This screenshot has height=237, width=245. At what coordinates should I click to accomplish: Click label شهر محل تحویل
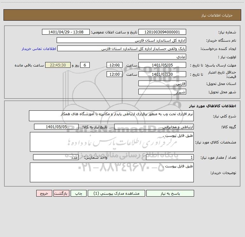(x=222, y=92)
